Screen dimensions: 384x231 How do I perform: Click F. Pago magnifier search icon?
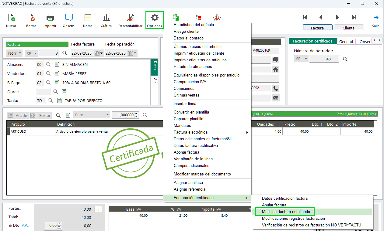[x=48, y=83]
